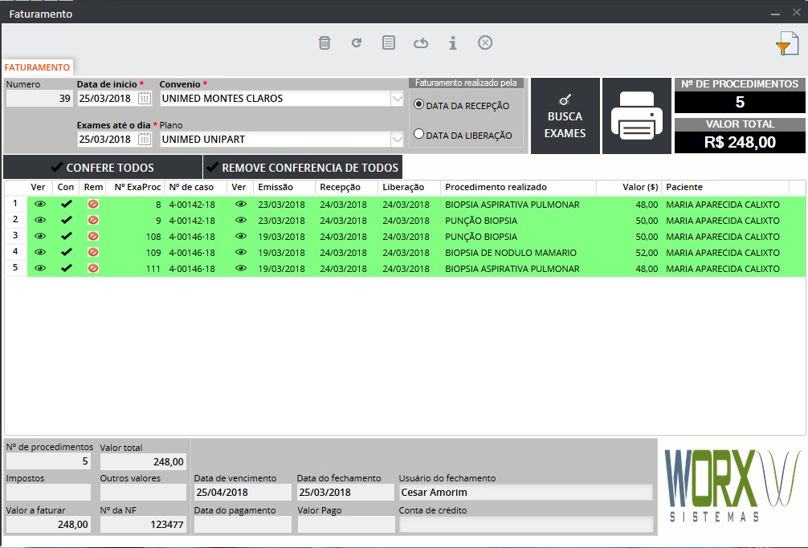
Task: Click REMOVE CONFERENCIA DE TODOS button
Action: 303,167
